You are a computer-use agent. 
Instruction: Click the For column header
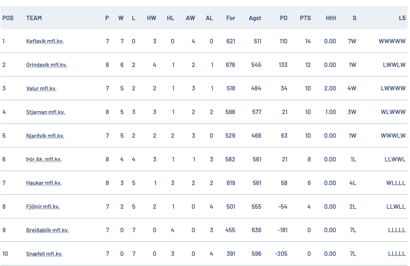(x=231, y=18)
